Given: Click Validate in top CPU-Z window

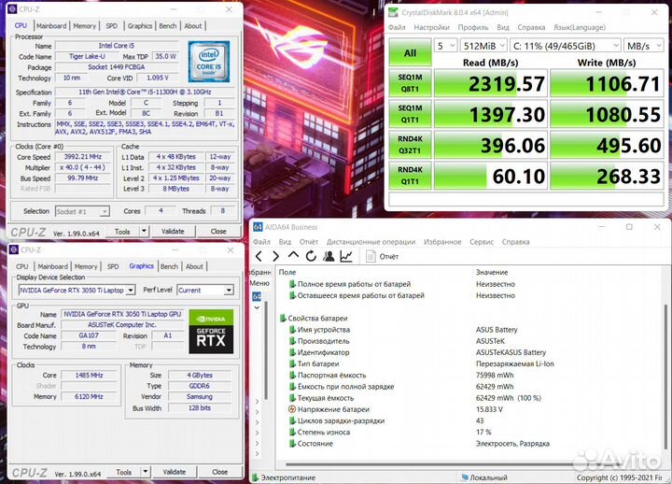Looking at the screenshot, I should (173, 232).
